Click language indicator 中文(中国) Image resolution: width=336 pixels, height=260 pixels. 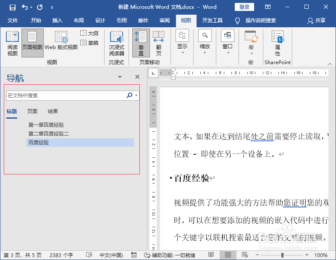[111, 255]
